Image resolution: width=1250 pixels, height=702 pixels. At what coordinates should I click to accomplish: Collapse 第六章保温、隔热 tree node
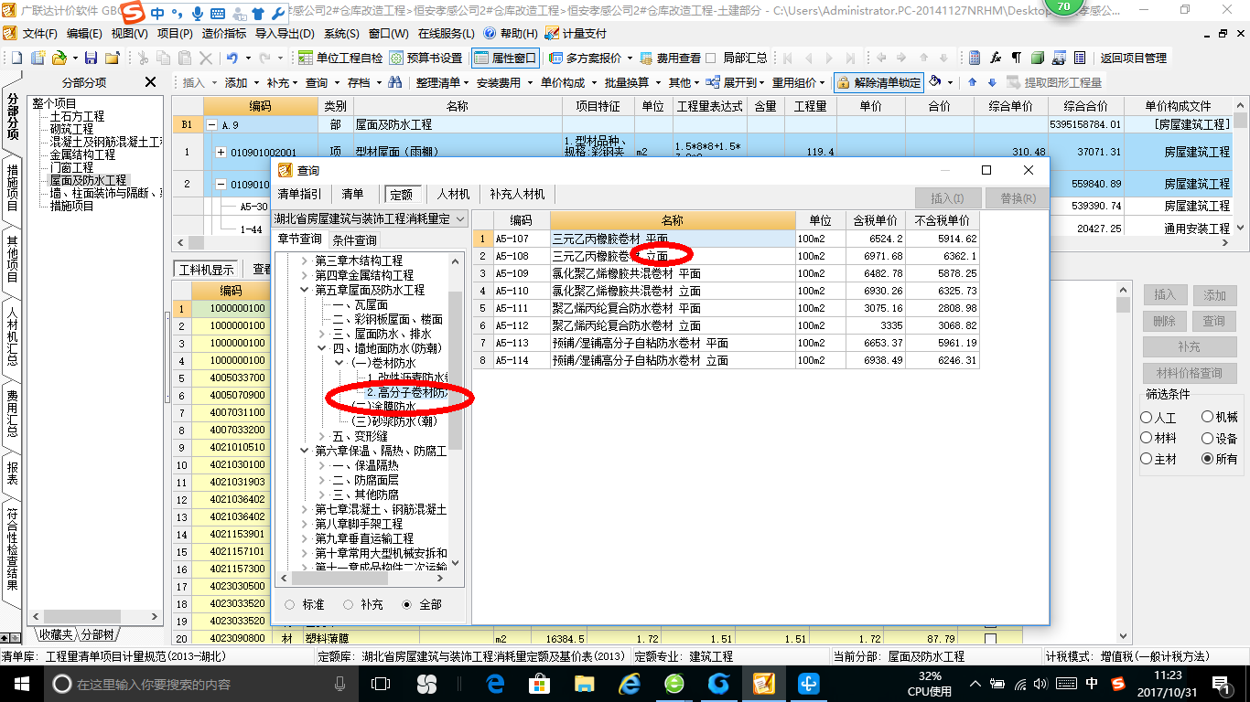[x=306, y=451]
